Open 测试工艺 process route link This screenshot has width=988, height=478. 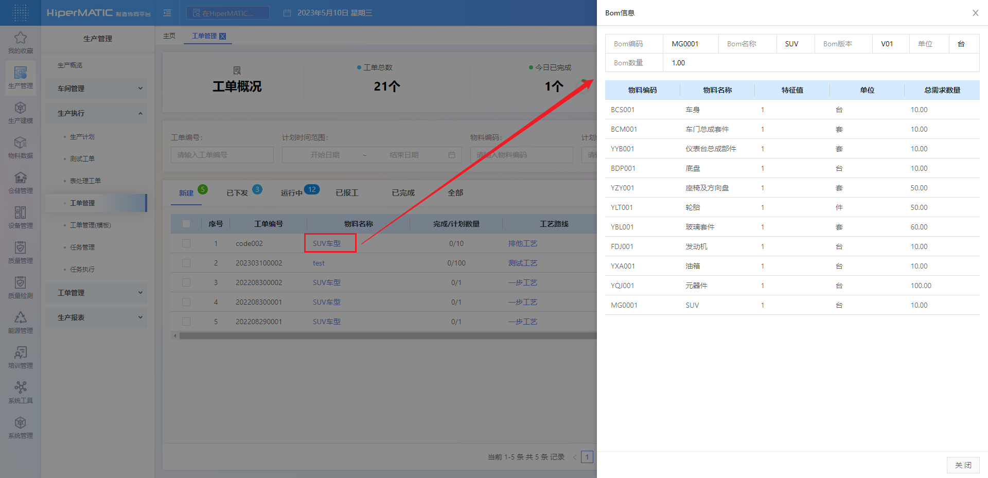[523, 263]
